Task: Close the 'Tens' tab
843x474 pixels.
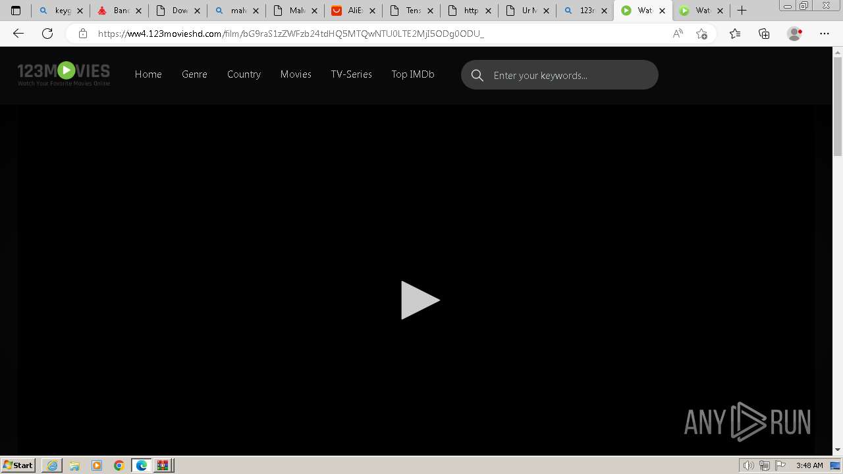Action: point(430,11)
